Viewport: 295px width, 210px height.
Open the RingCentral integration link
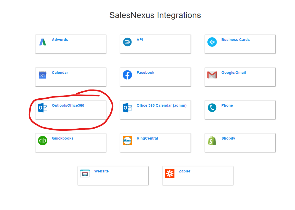[147, 138]
